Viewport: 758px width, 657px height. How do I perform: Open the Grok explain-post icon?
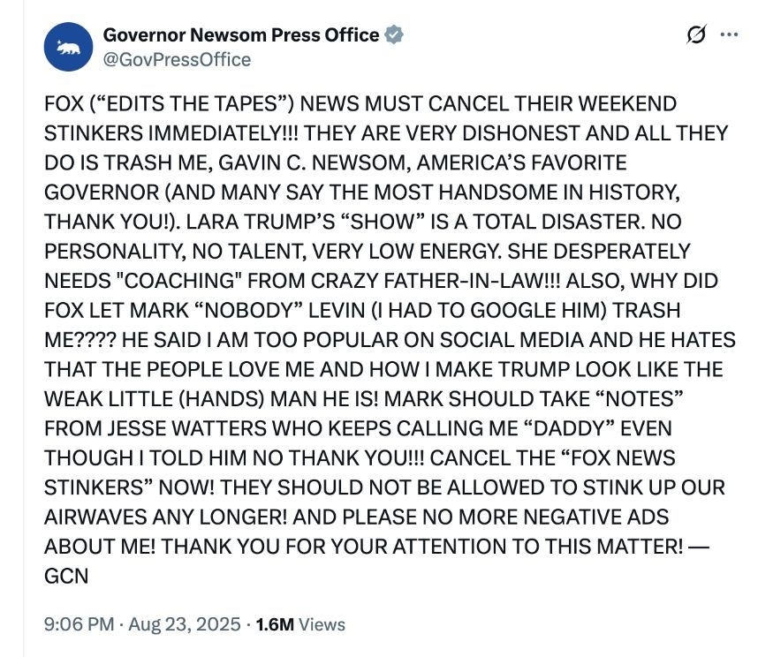(x=696, y=35)
